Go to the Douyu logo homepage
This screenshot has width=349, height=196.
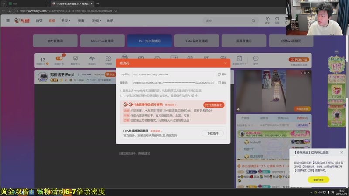[22, 20]
